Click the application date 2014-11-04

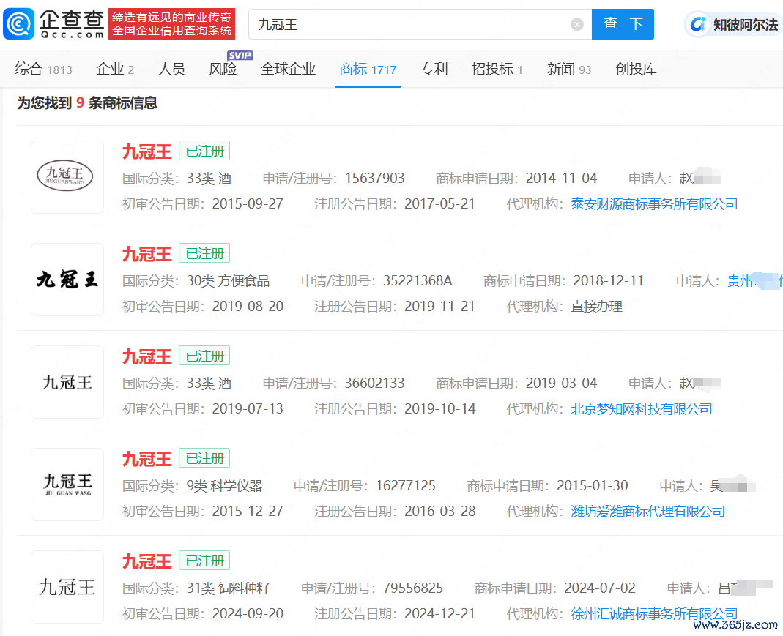(x=561, y=178)
